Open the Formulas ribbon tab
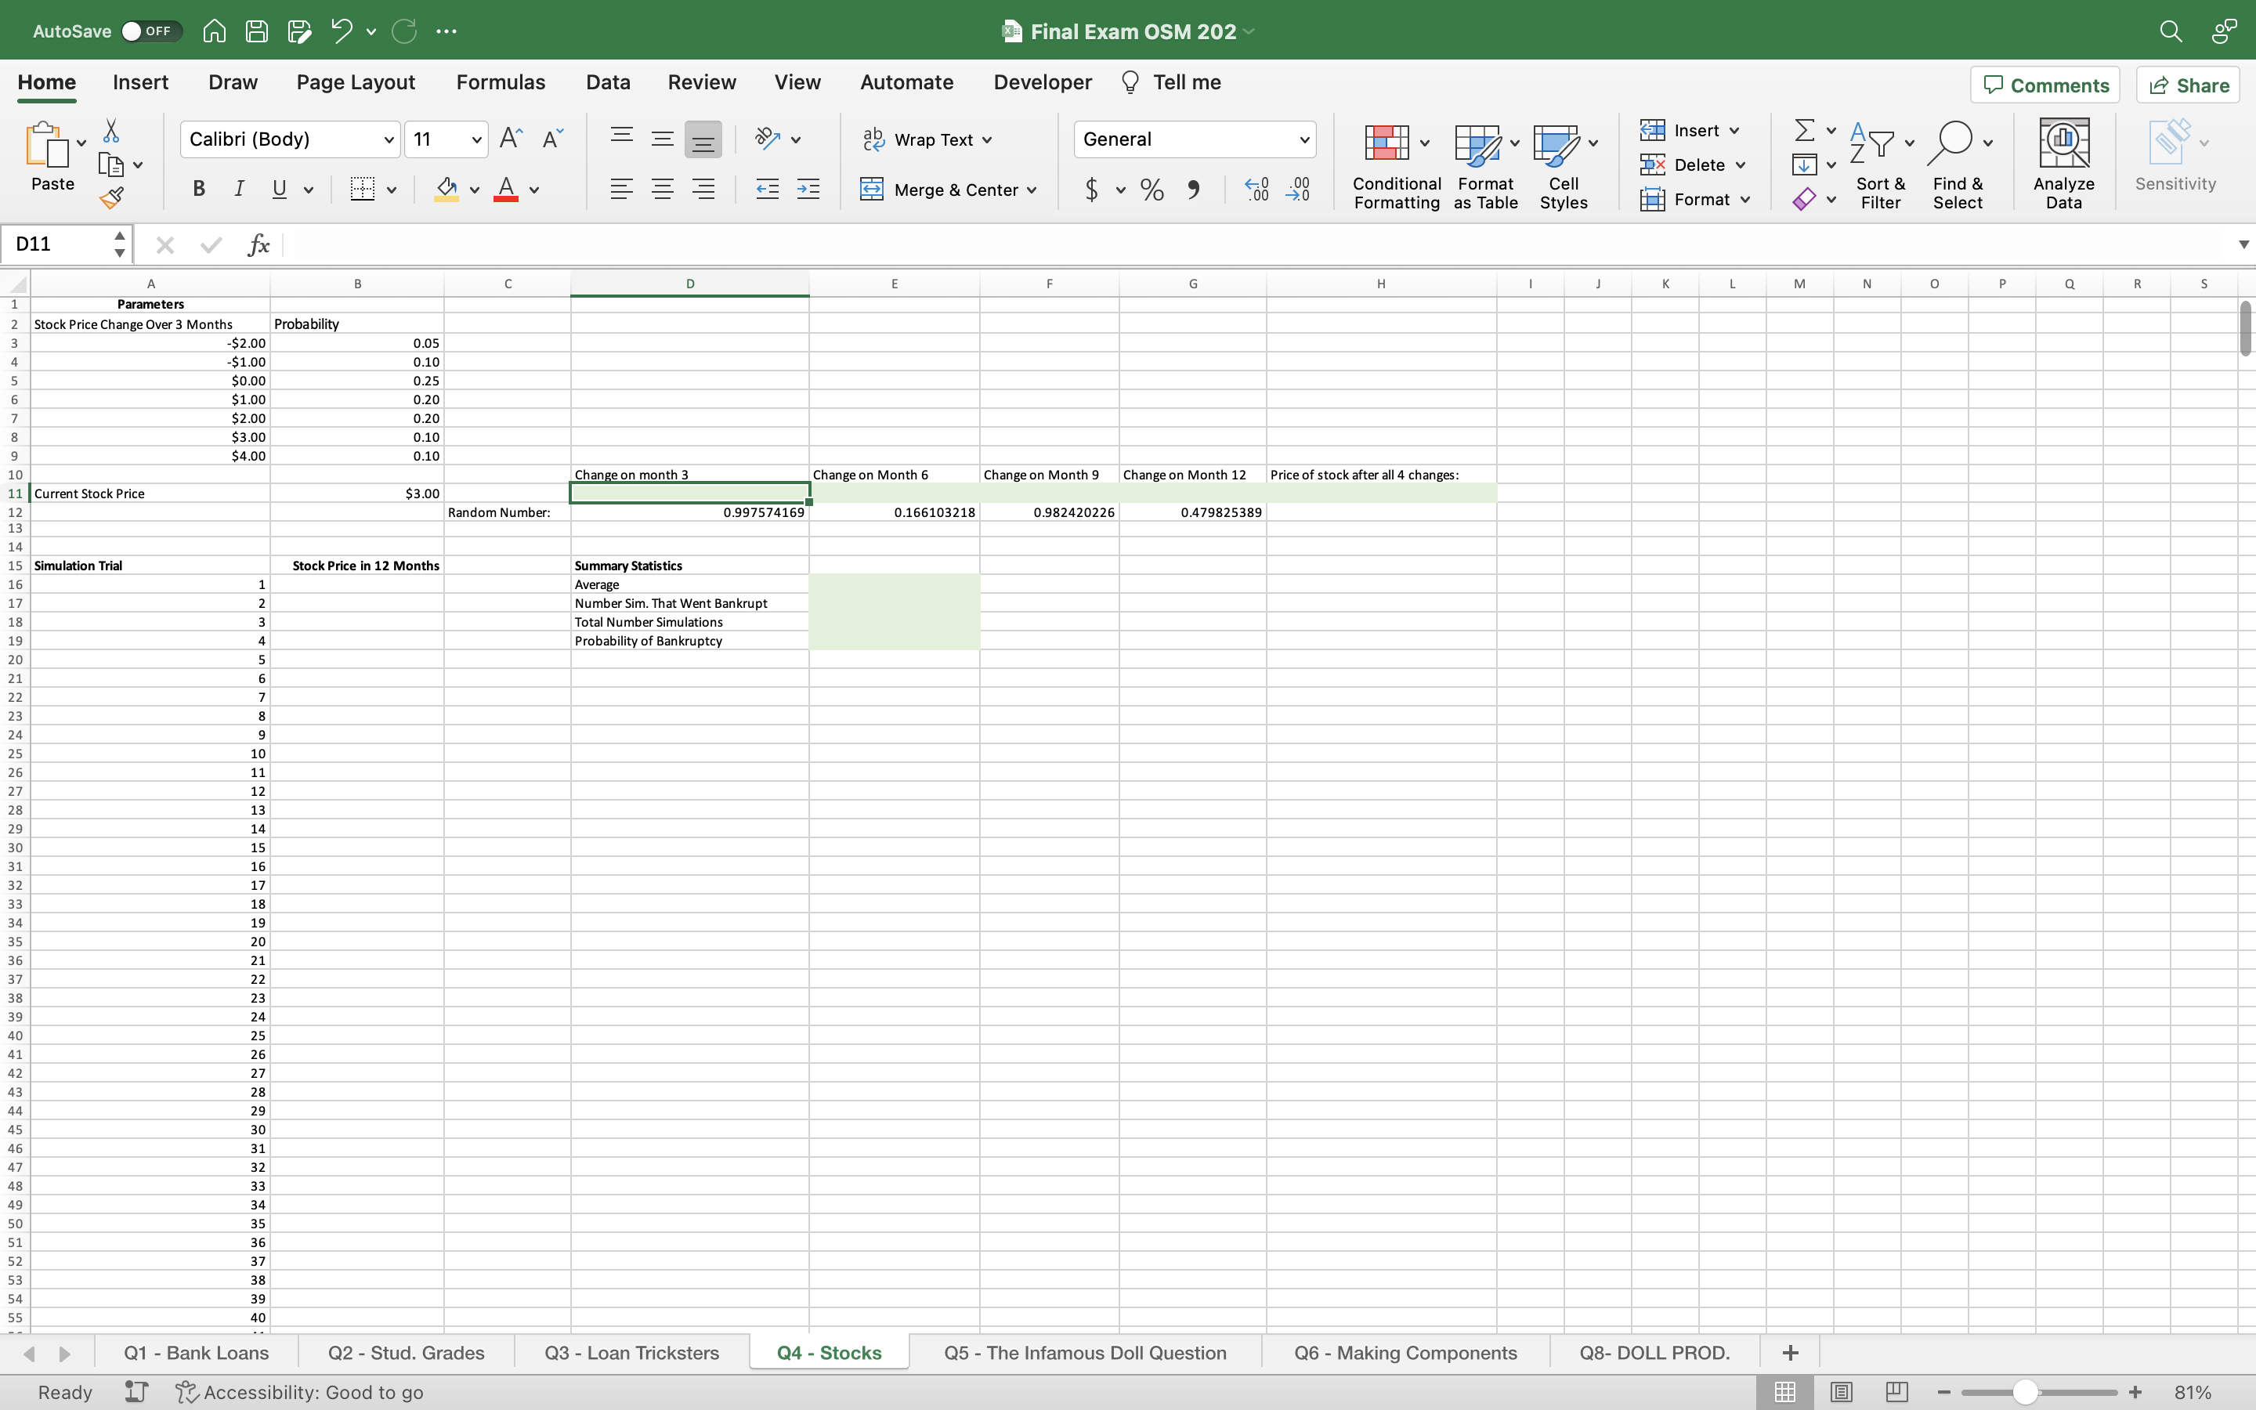This screenshot has width=2256, height=1410. click(501, 83)
